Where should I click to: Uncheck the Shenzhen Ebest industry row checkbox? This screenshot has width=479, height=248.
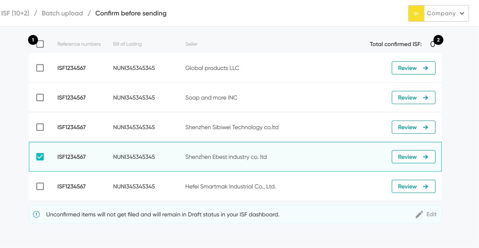(40, 157)
